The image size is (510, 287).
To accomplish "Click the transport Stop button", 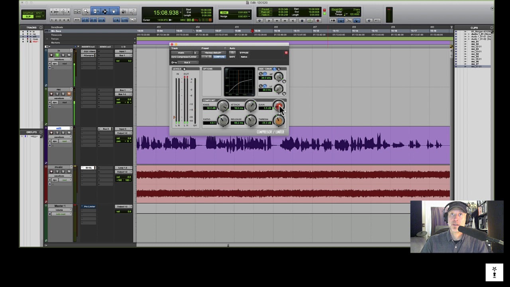I will (x=302, y=21).
